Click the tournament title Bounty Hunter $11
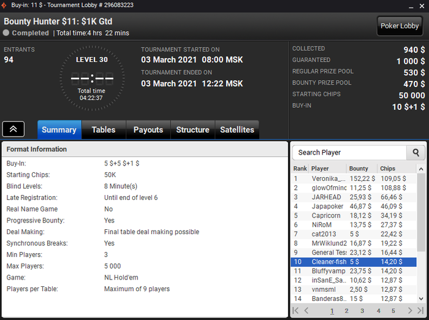This screenshot has height=320, width=429. [x=58, y=21]
